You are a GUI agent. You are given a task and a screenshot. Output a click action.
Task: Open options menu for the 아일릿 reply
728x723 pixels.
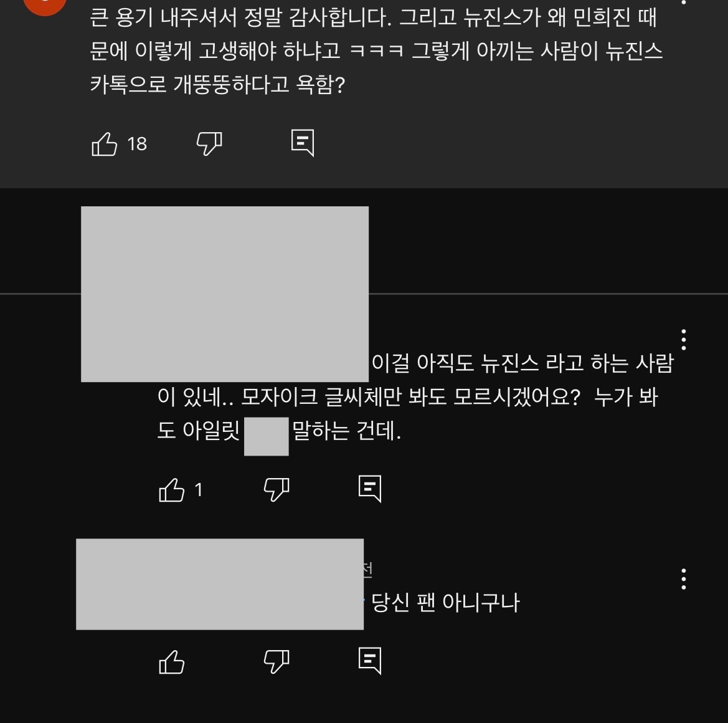683,340
